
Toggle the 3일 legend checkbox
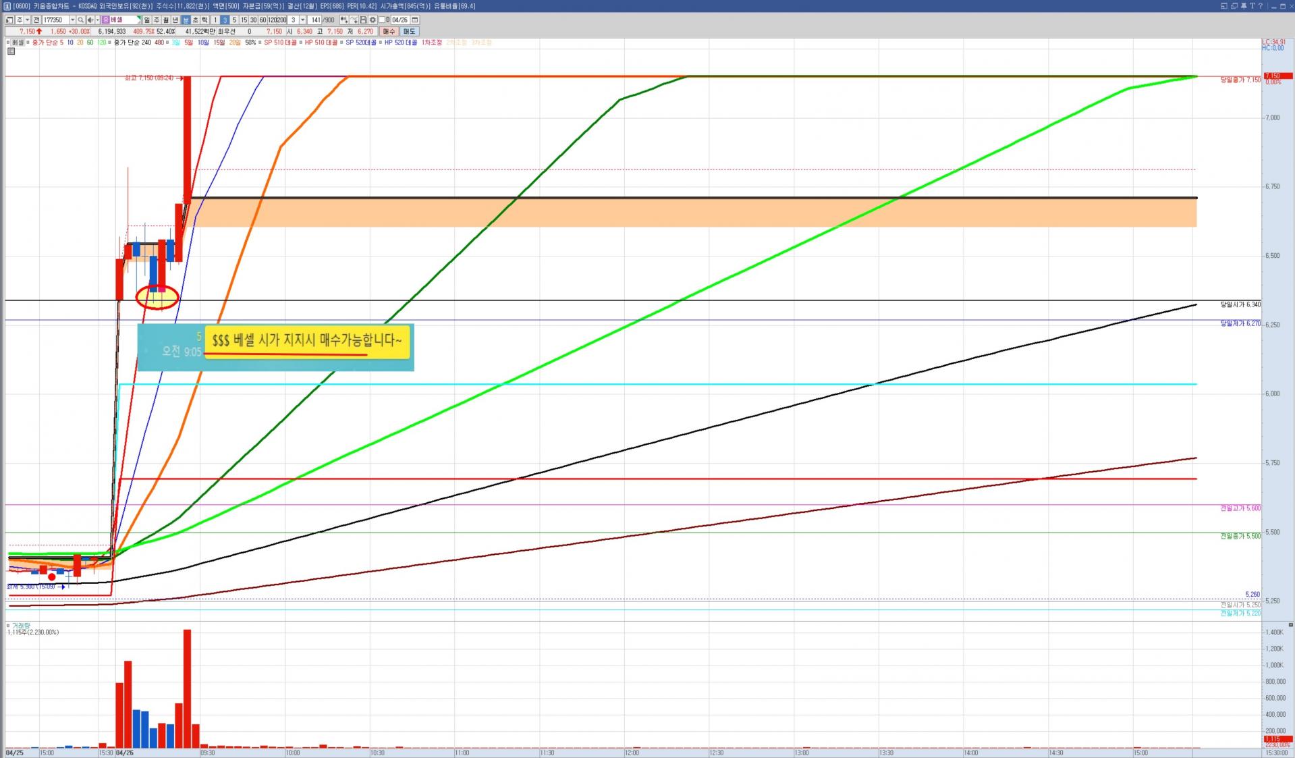[x=167, y=43]
